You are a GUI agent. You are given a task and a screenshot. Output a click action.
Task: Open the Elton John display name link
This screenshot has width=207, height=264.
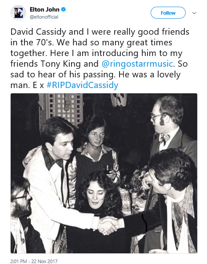tap(44, 9)
